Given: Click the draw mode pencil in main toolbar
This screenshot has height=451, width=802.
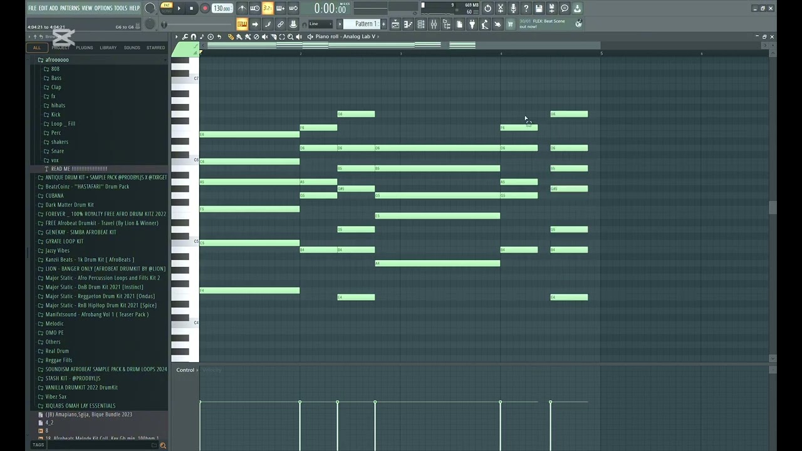Looking at the screenshot, I should click(268, 24).
